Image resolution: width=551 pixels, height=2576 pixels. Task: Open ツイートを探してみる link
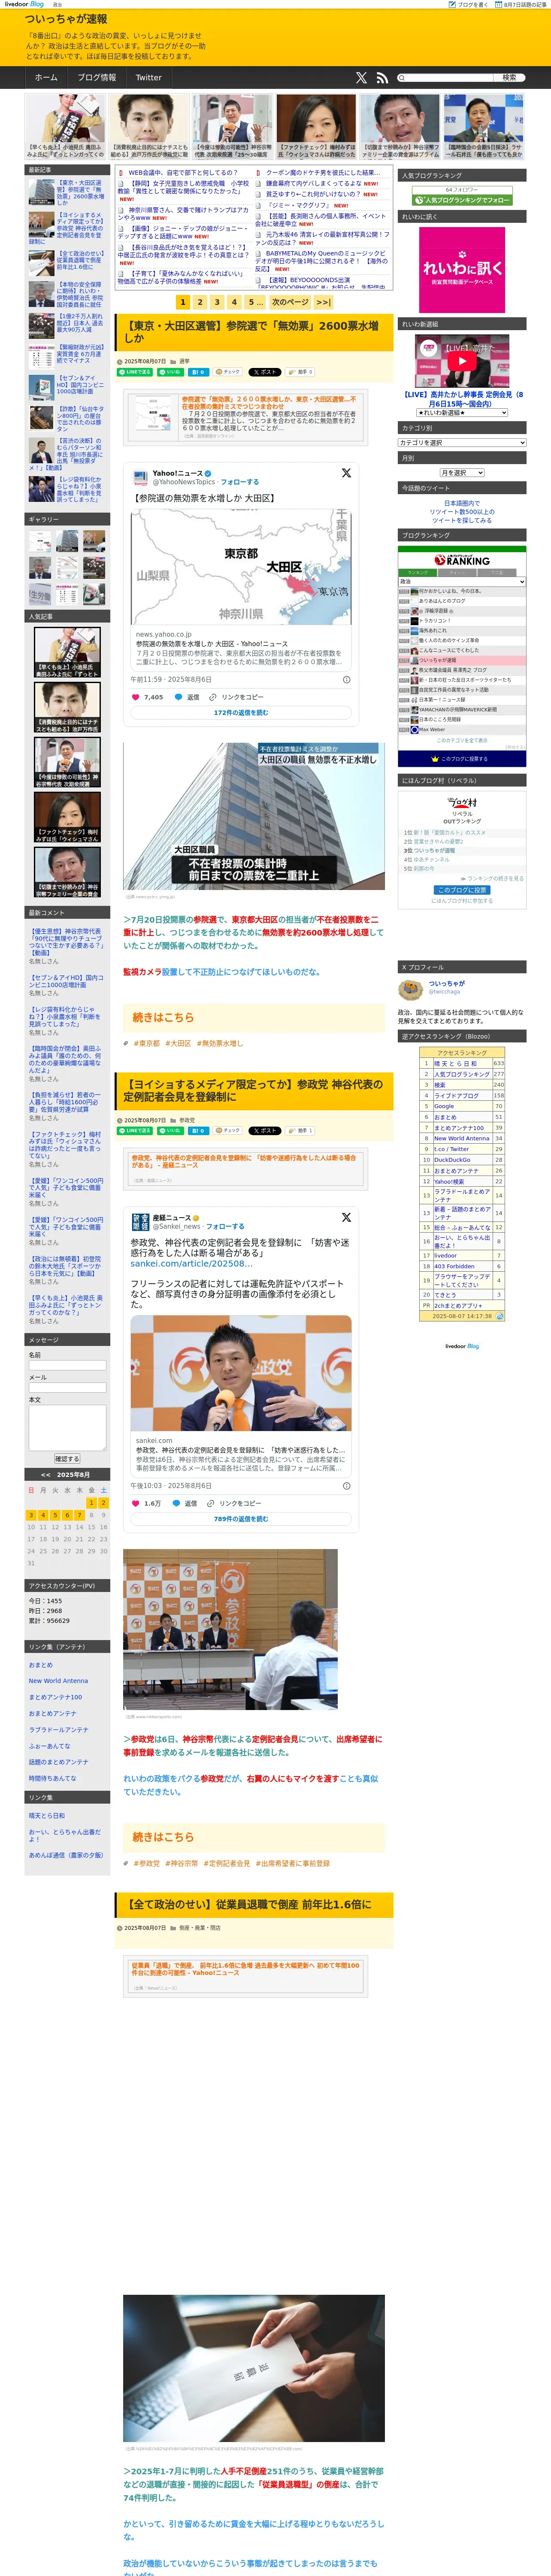[x=462, y=520]
